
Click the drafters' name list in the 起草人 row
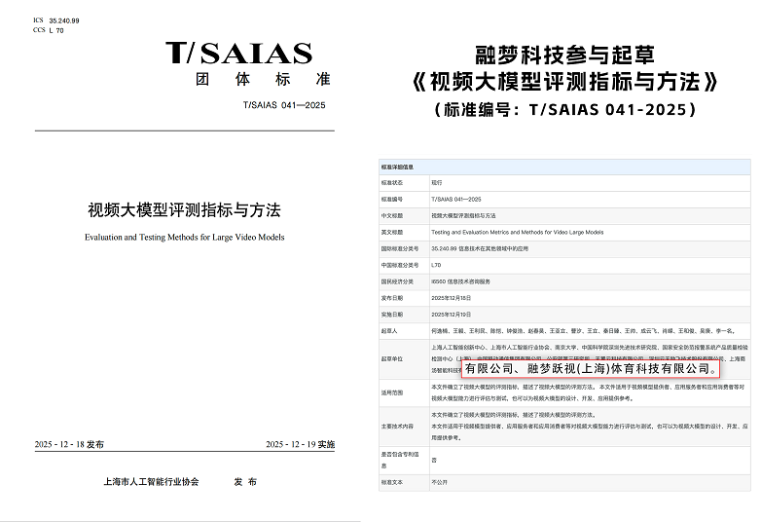(x=583, y=331)
